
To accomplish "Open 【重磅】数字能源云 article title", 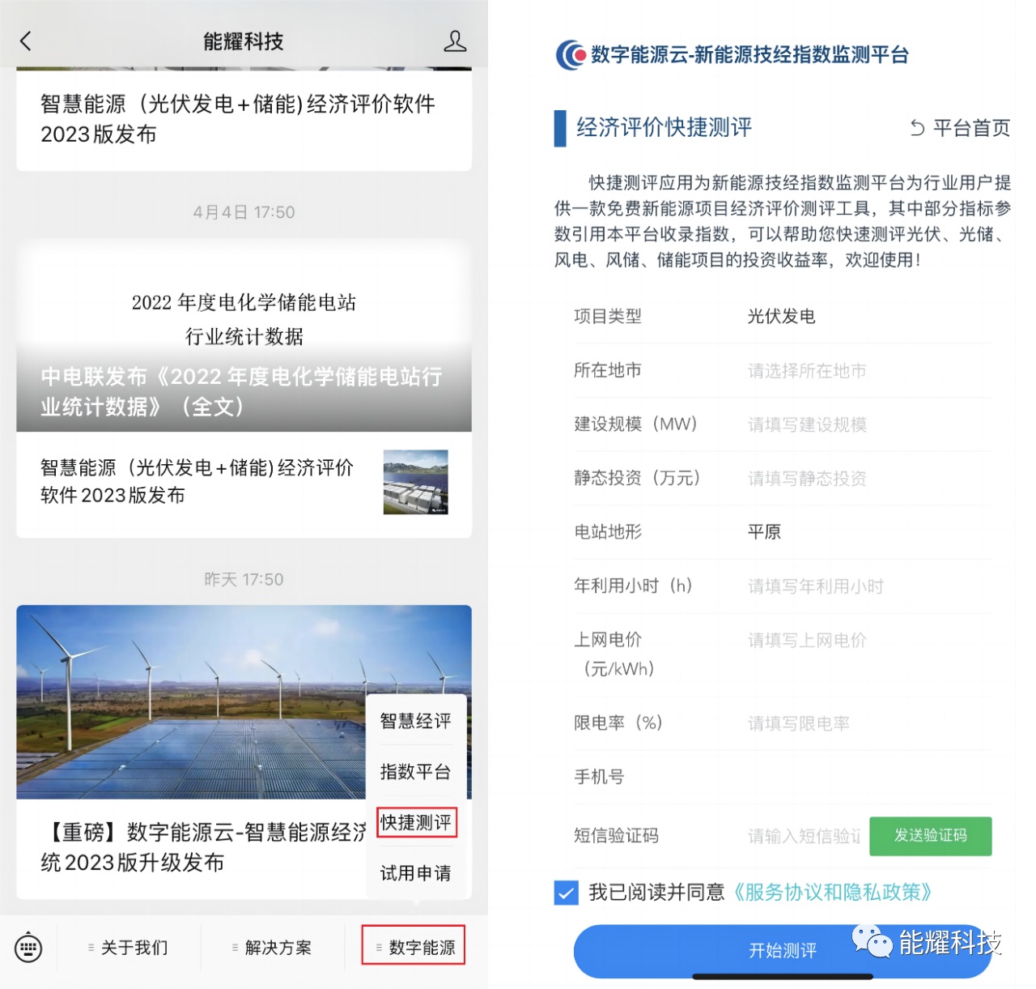I will point(204,847).
